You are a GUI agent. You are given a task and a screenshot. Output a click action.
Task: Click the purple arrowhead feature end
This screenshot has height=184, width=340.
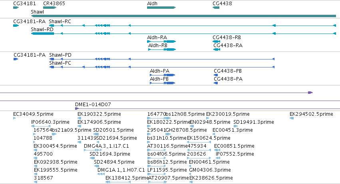click(310, 93)
